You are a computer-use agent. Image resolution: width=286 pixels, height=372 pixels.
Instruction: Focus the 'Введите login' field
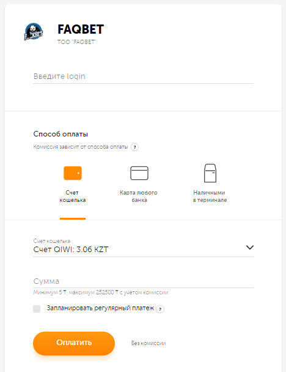tap(143, 76)
